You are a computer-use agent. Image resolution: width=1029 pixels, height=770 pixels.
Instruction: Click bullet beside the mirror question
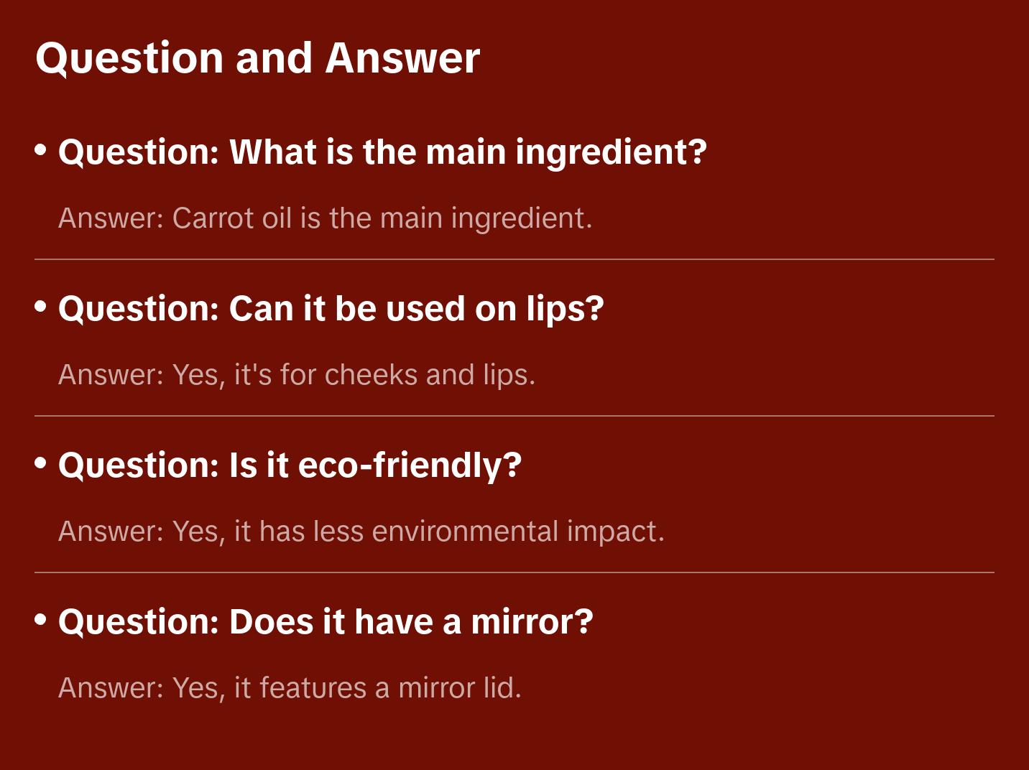[41, 620]
